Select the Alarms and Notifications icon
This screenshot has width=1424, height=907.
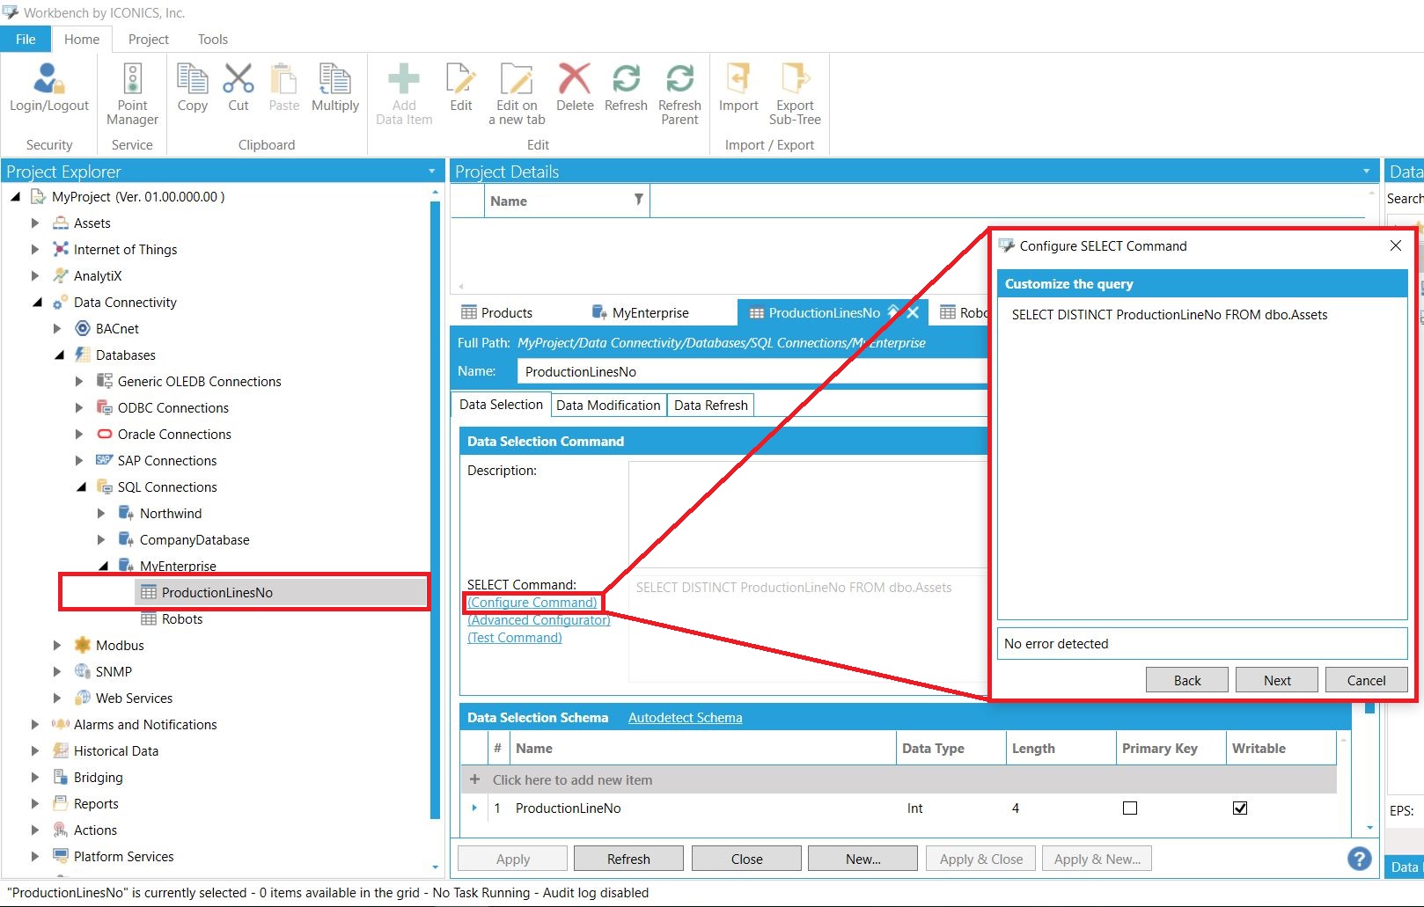click(60, 724)
